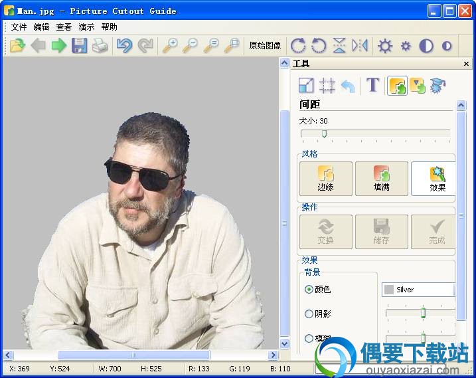This screenshot has height=378, width=476.
Task: Click the W: 700 status value
Action: [110, 369]
